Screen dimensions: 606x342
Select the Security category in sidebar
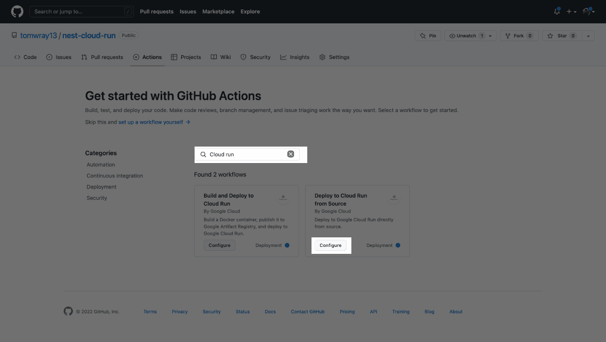tap(97, 198)
